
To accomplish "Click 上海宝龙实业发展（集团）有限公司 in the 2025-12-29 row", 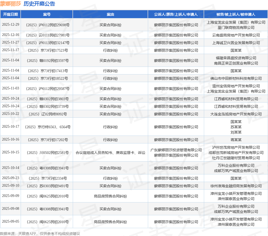I will click(x=236, y=22).
